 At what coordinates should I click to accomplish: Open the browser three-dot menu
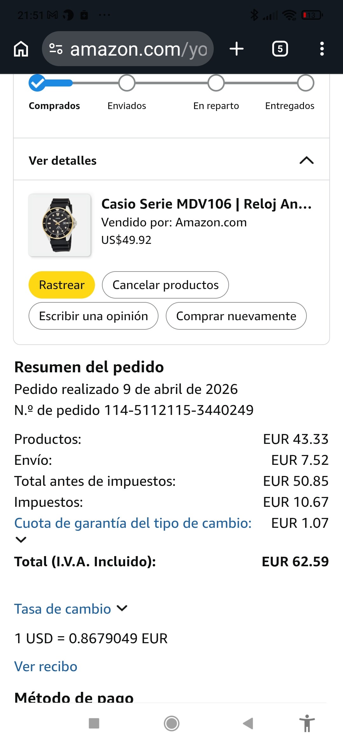(x=322, y=49)
